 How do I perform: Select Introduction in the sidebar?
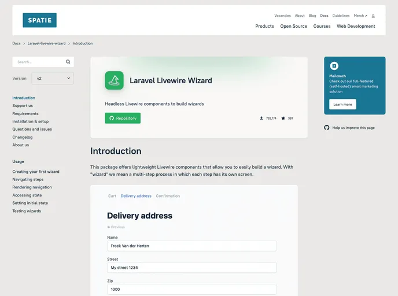(24, 98)
